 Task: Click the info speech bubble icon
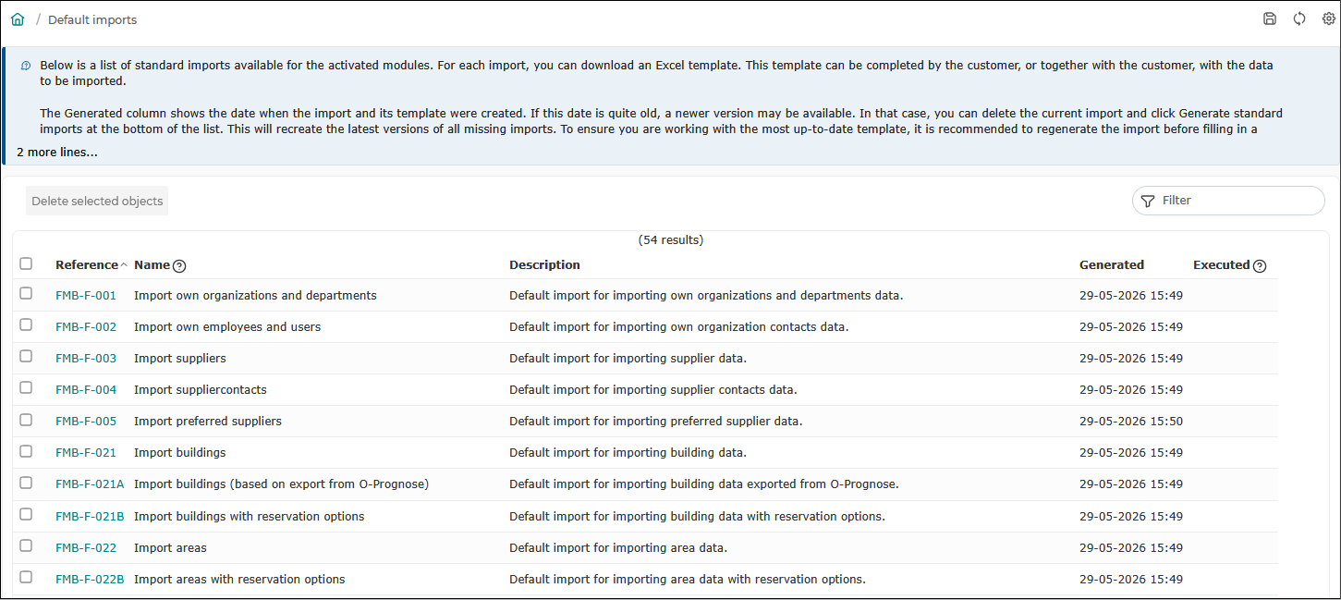click(26, 66)
